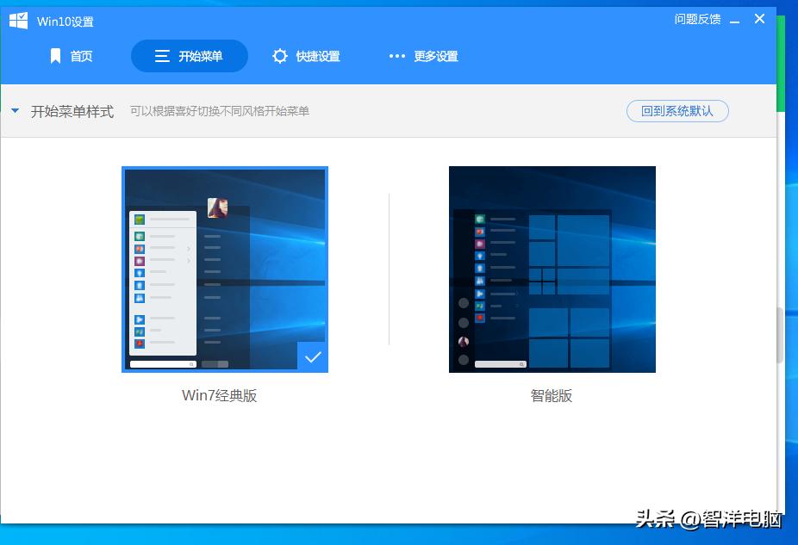798x545 pixels.
Task: Click the 智能版 preview thumbnail
Action: pos(552,269)
